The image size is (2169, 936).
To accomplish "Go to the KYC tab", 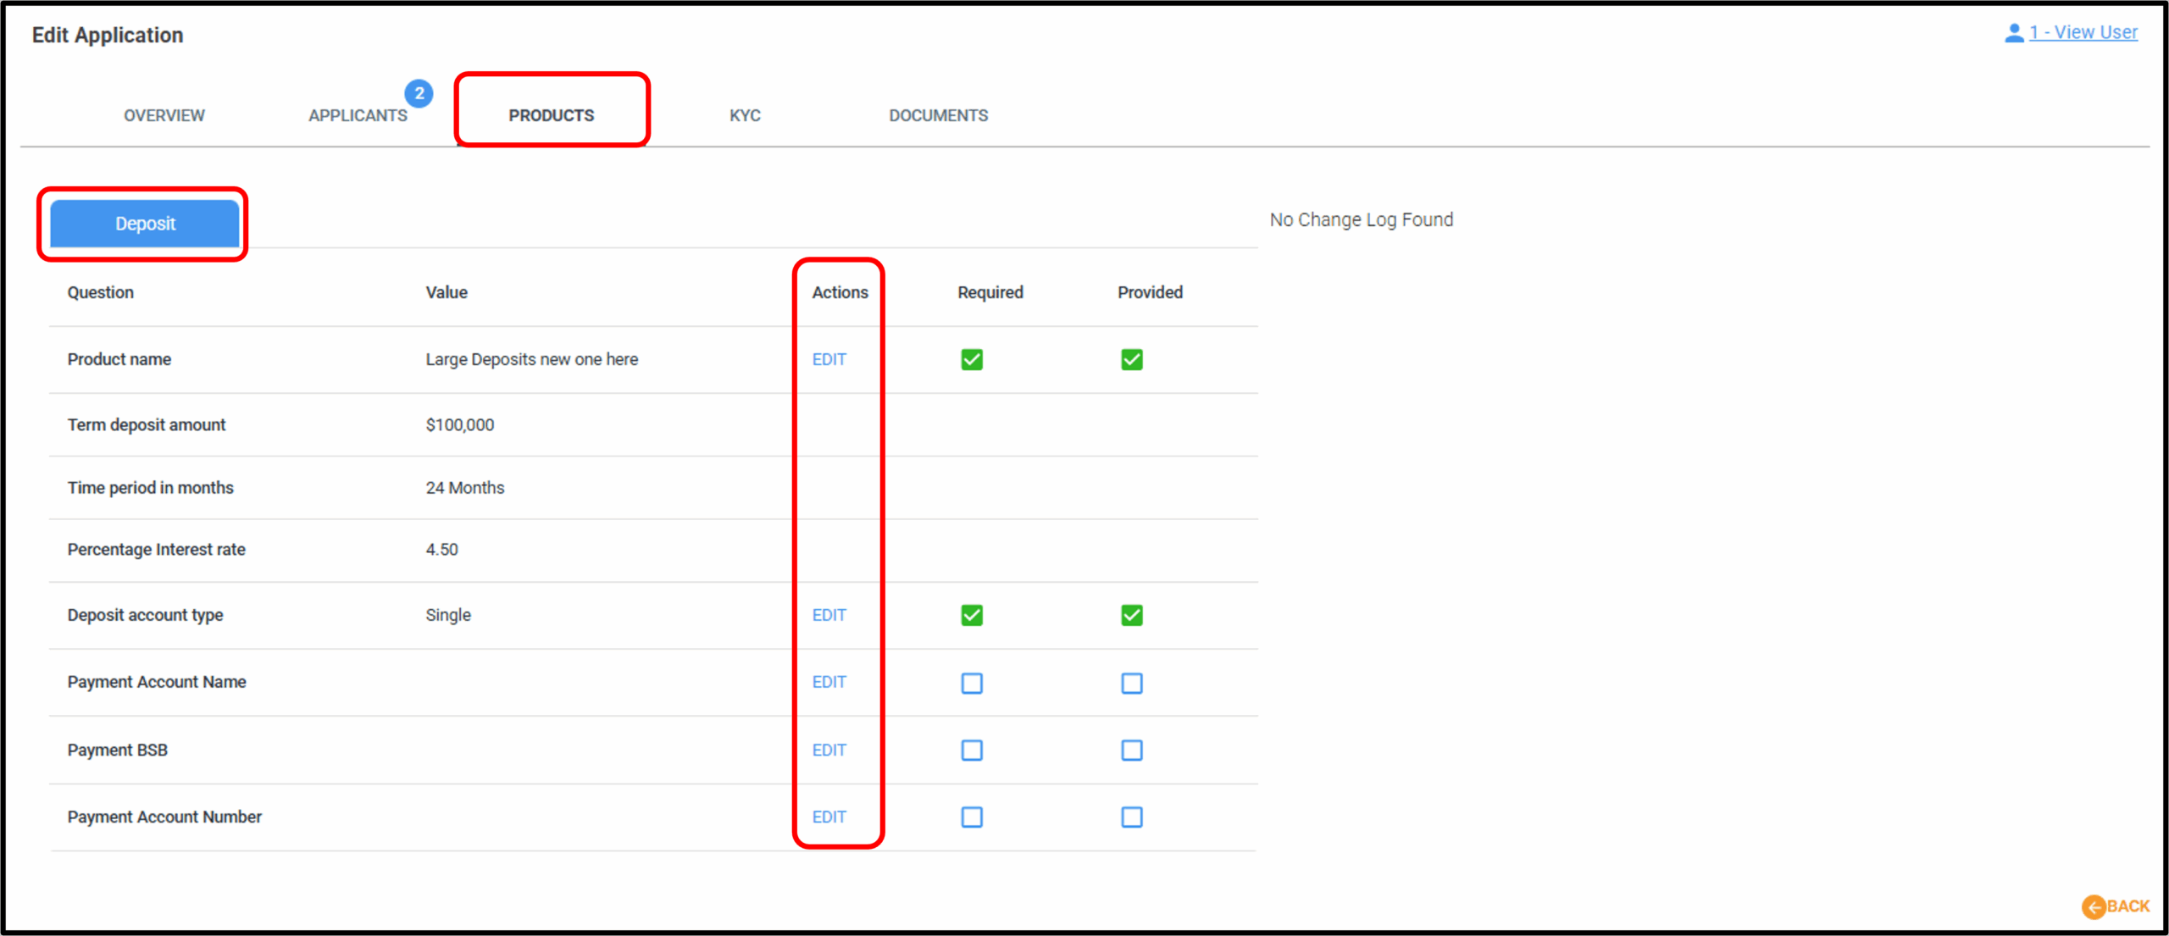I will pos(745,115).
